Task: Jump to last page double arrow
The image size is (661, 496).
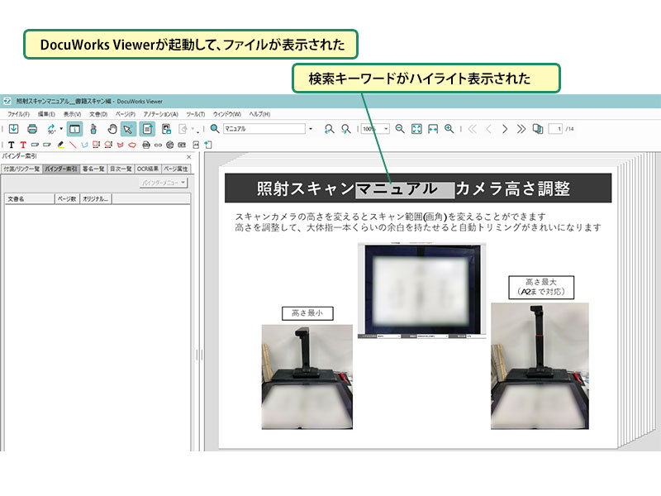Action: pyautogui.click(x=521, y=129)
